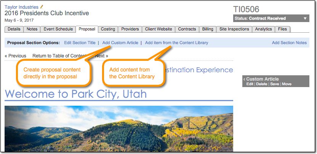Click Add Section Notes link

point(289,43)
